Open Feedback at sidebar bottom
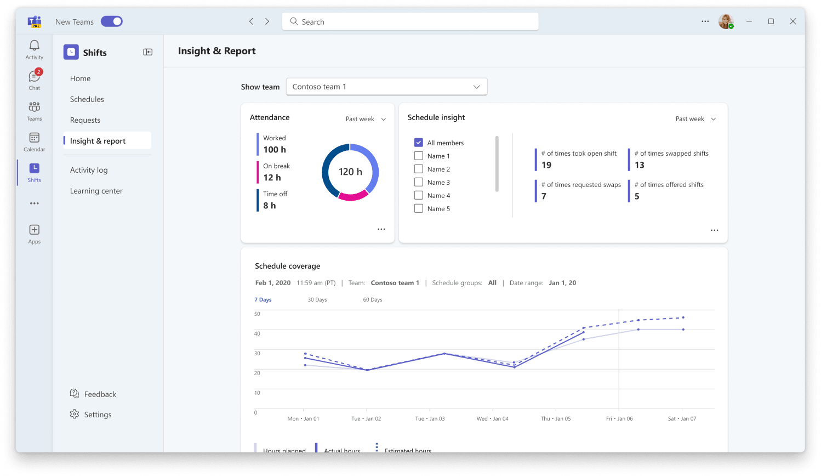821x476 pixels. pos(93,394)
